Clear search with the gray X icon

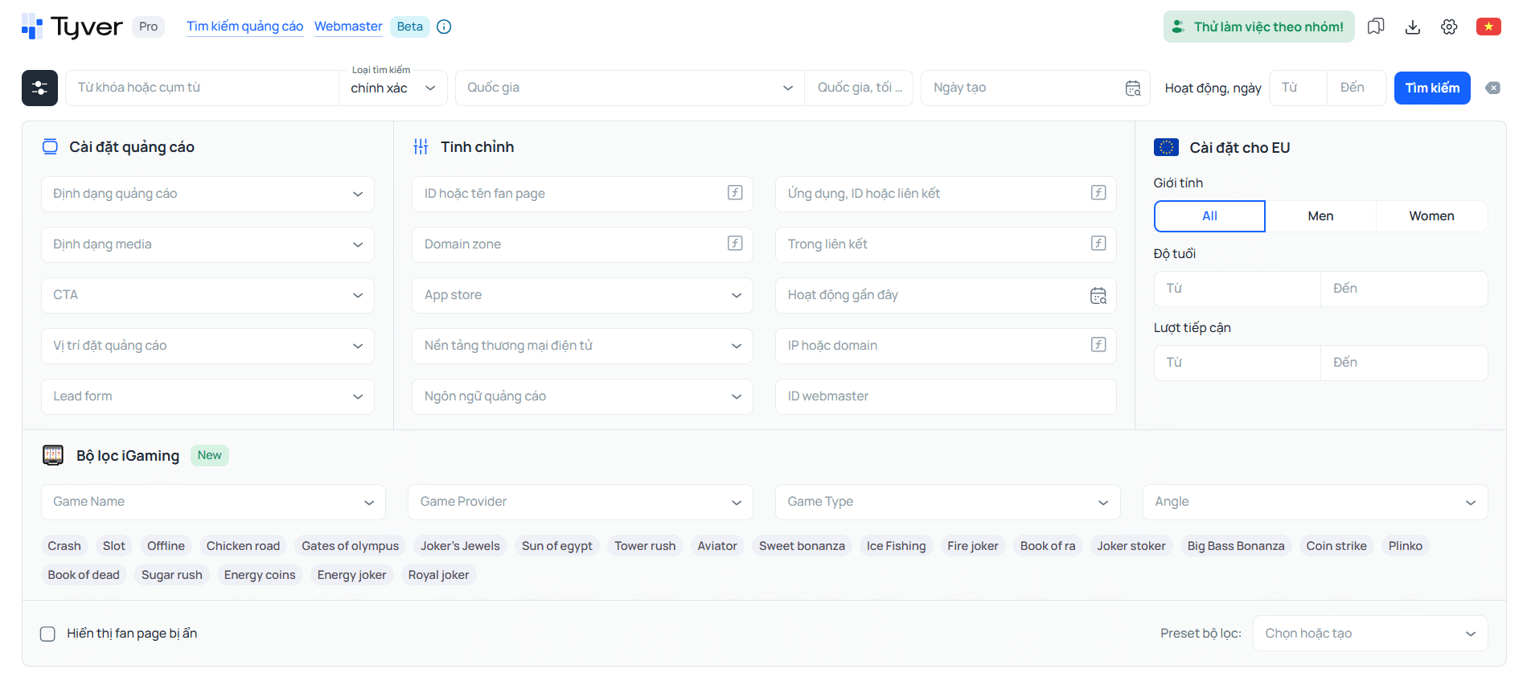coord(1493,88)
